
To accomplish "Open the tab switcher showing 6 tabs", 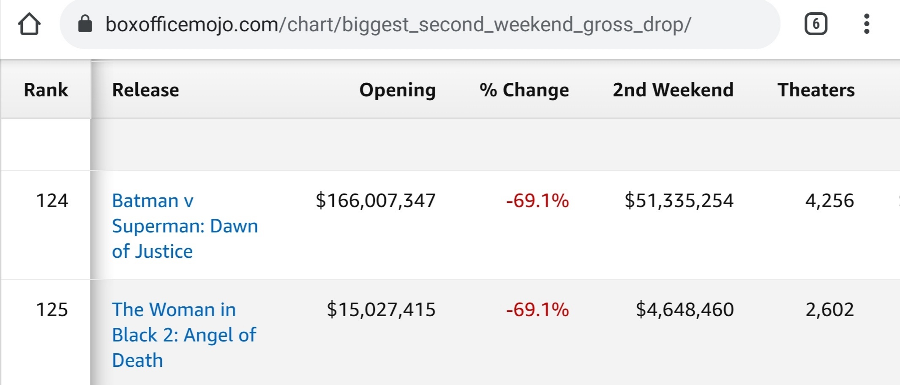I will 815,24.
